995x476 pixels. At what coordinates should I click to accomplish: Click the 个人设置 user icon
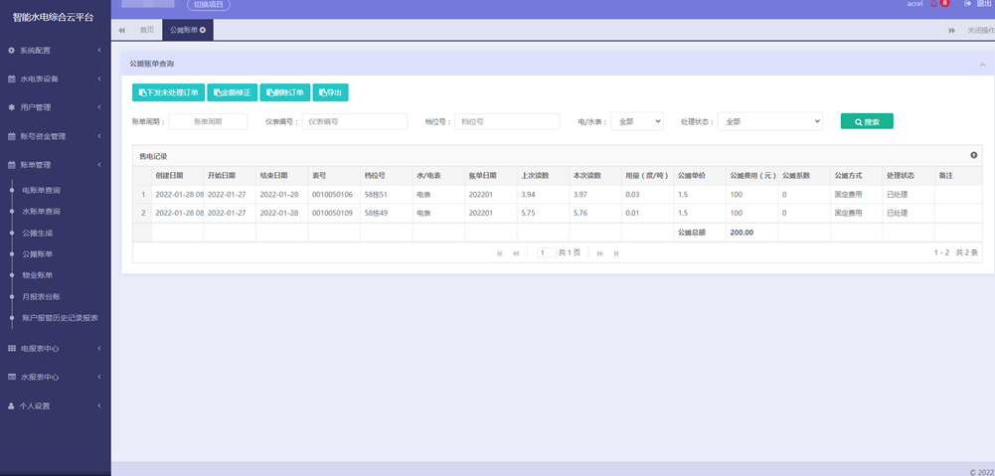tap(11, 406)
